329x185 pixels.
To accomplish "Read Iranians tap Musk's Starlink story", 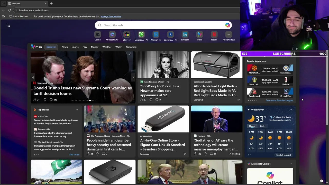I will 53,135.
